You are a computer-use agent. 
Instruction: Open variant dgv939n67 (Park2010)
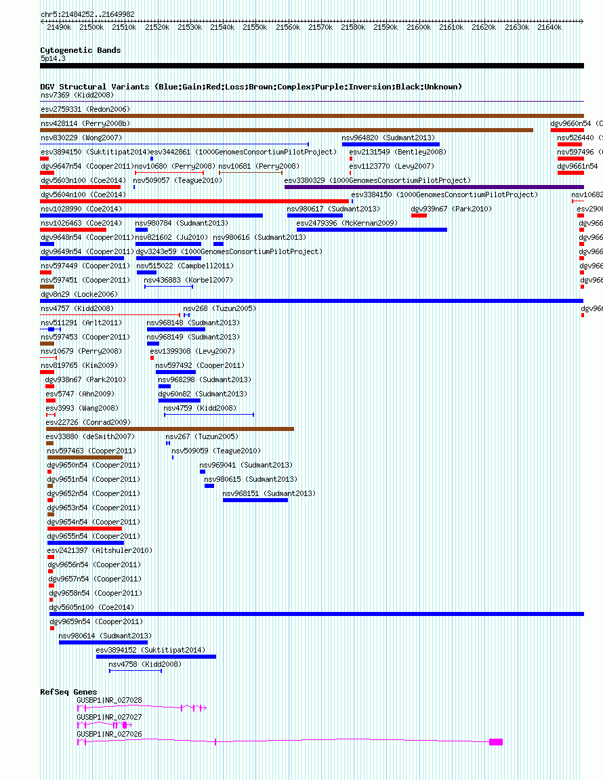(451, 209)
